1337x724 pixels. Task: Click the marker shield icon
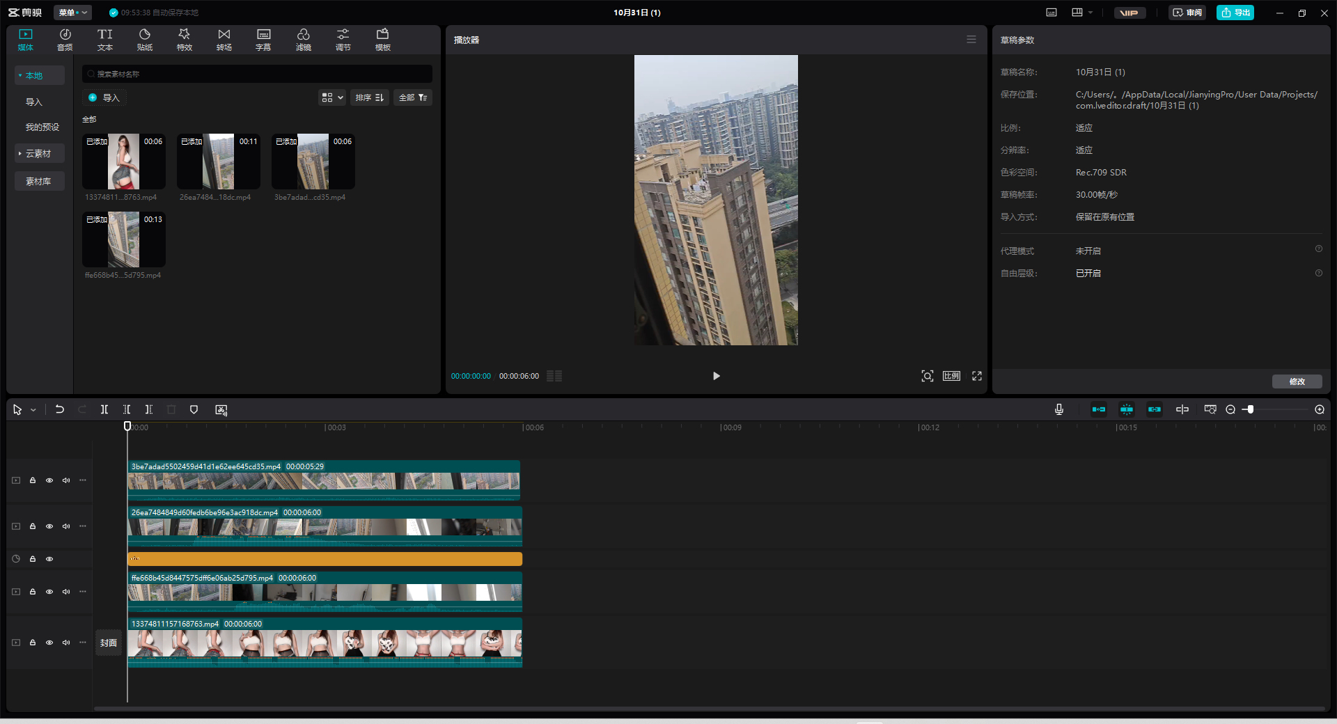(194, 409)
